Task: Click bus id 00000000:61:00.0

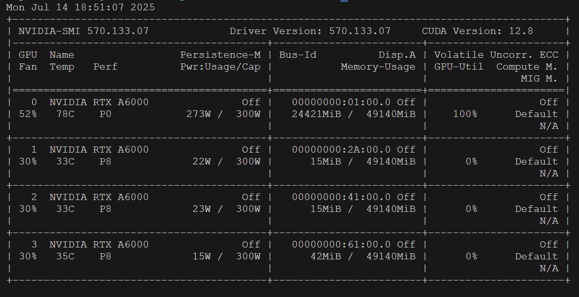Action: point(341,245)
